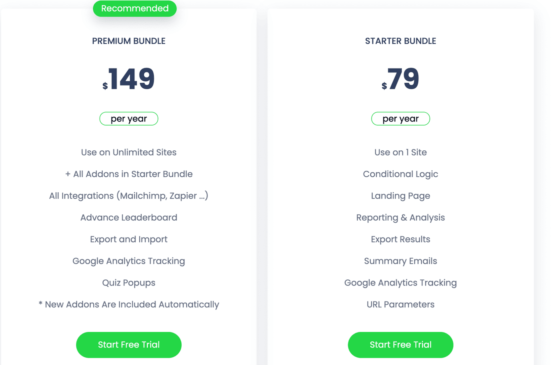Image resolution: width=560 pixels, height=365 pixels.
Task: Click 'Reporting & Analysis' feature entry
Action: [x=400, y=217]
